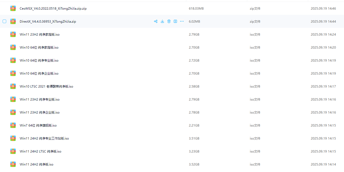Click the archive icon beside DirectX_V4.4.0.36953 zip
344x172 pixels.
[13, 21]
